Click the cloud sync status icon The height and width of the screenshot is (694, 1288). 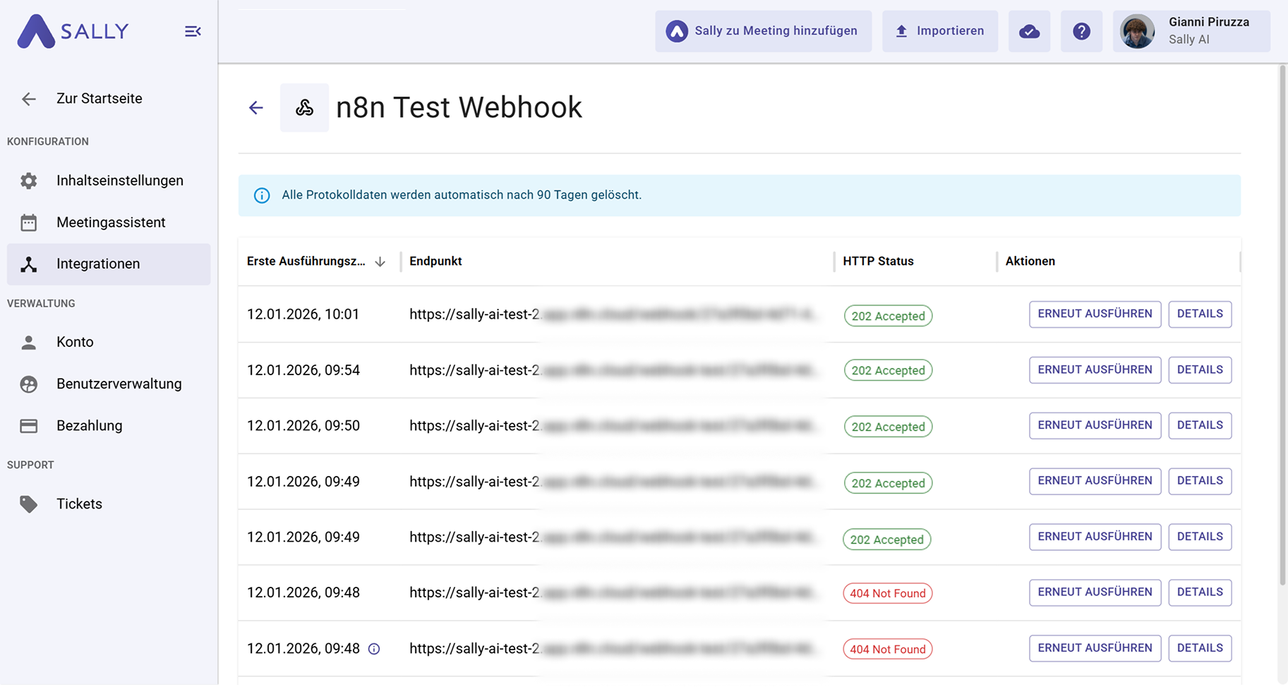point(1029,31)
